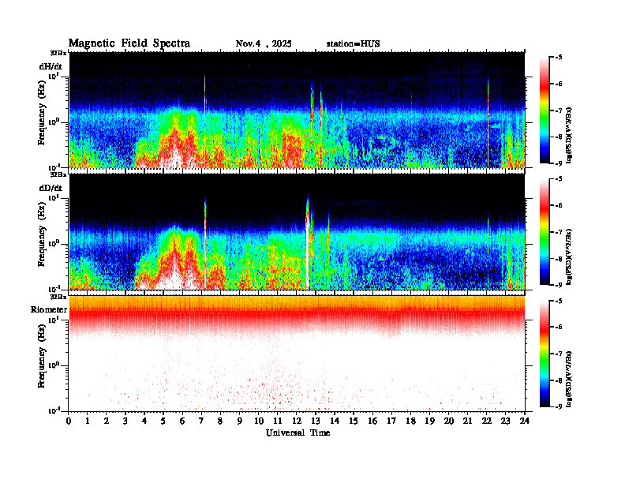The image size is (625, 483).
Task: Click hour 10 on the time axis
Action: (x=259, y=421)
